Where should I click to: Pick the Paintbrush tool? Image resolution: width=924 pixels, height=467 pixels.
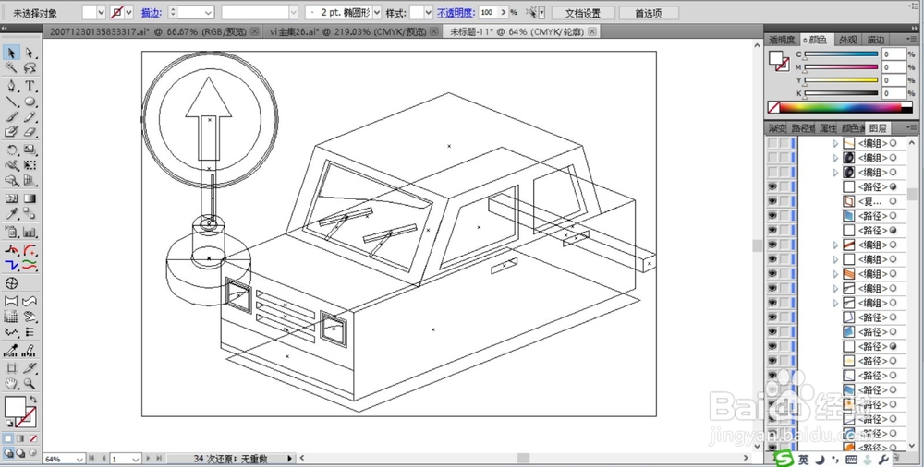(11, 116)
